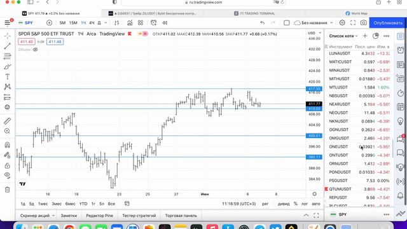Open the Fibonacci retracement tools

[x=7, y=56]
